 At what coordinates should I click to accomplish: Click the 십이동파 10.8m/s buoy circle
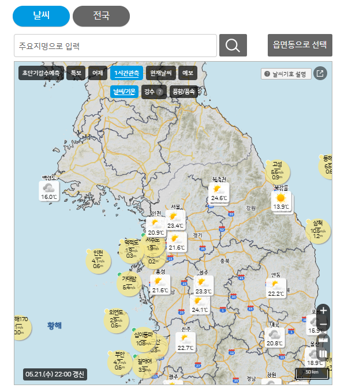coord(144,340)
